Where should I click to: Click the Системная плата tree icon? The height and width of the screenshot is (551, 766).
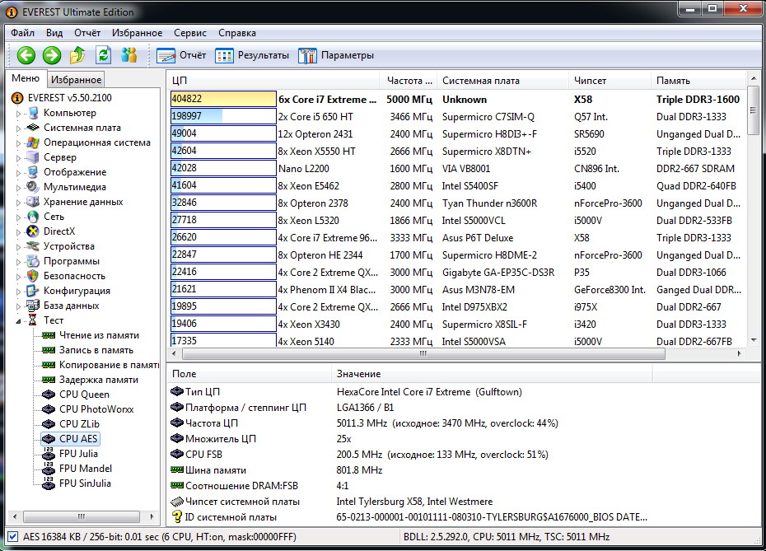pos(33,128)
